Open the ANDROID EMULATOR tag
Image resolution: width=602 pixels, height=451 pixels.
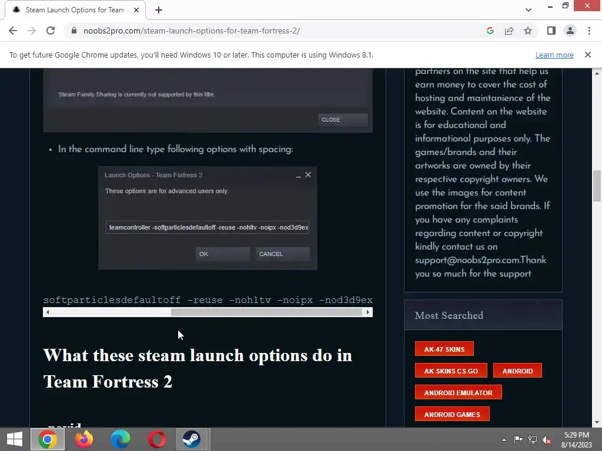tap(459, 393)
